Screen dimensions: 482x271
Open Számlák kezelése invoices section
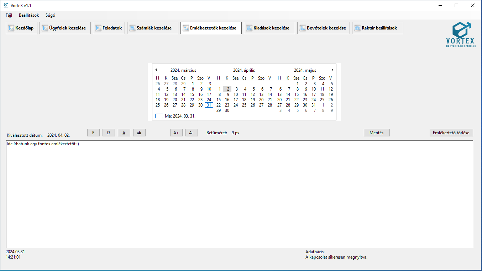point(152,28)
